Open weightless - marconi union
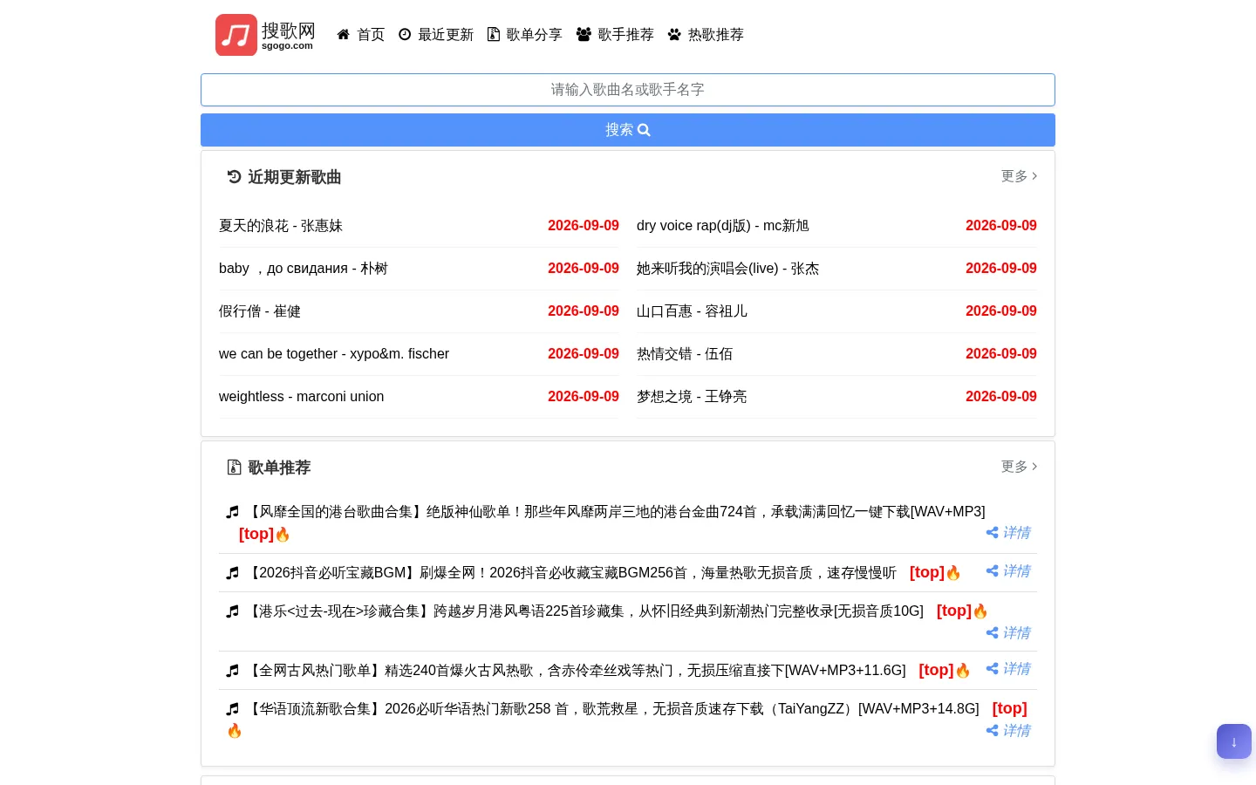The width and height of the screenshot is (1256, 785). tap(301, 397)
